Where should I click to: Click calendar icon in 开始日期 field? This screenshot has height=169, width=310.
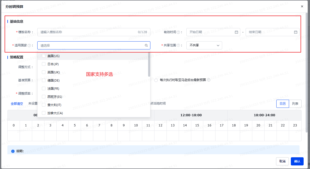point(236,32)
